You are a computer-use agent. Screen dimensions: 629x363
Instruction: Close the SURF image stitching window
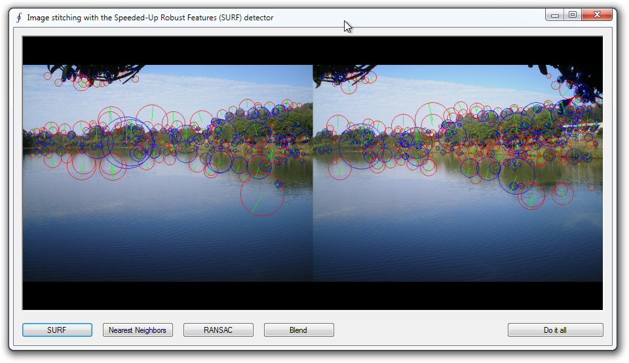pos(597,14)
